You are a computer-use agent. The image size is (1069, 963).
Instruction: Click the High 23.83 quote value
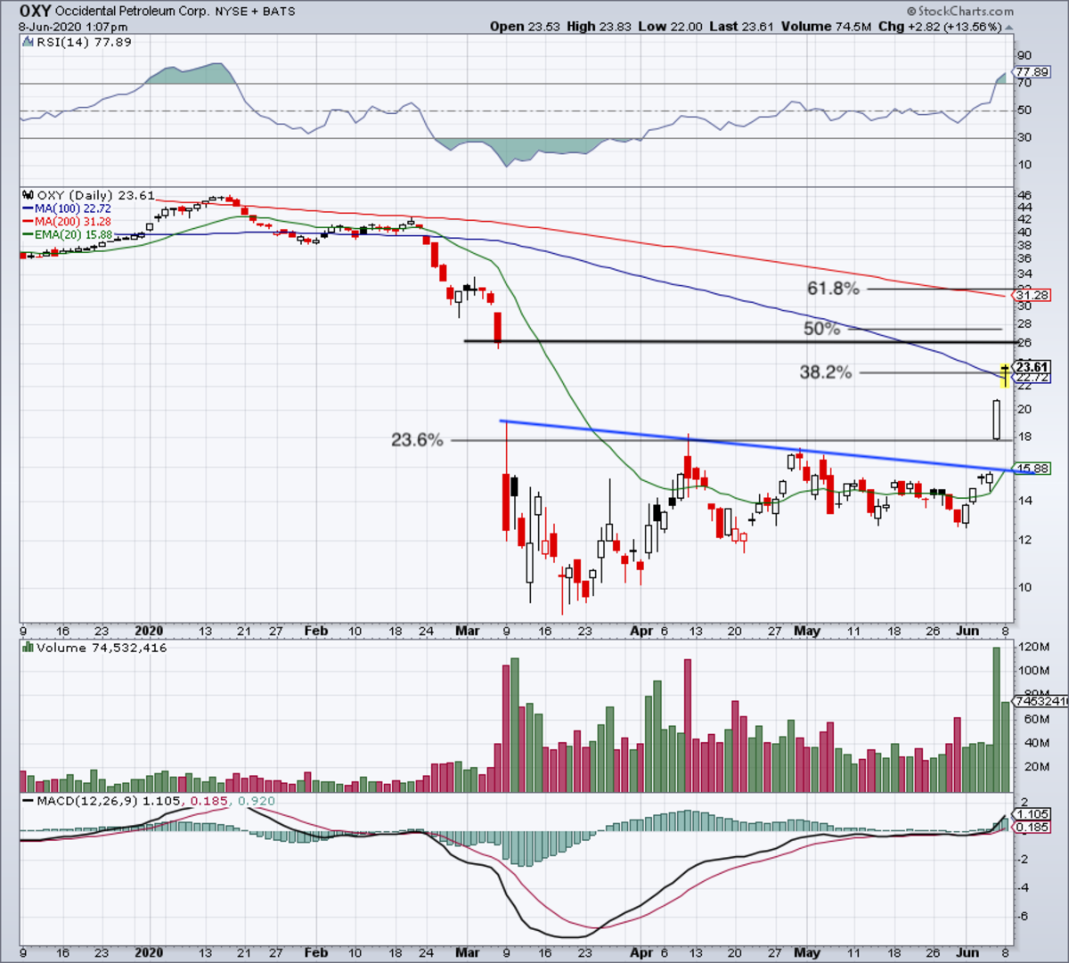point(599,27)
